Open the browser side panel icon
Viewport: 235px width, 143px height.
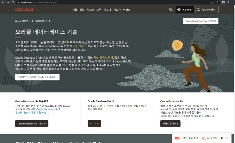tap(223, 3)
